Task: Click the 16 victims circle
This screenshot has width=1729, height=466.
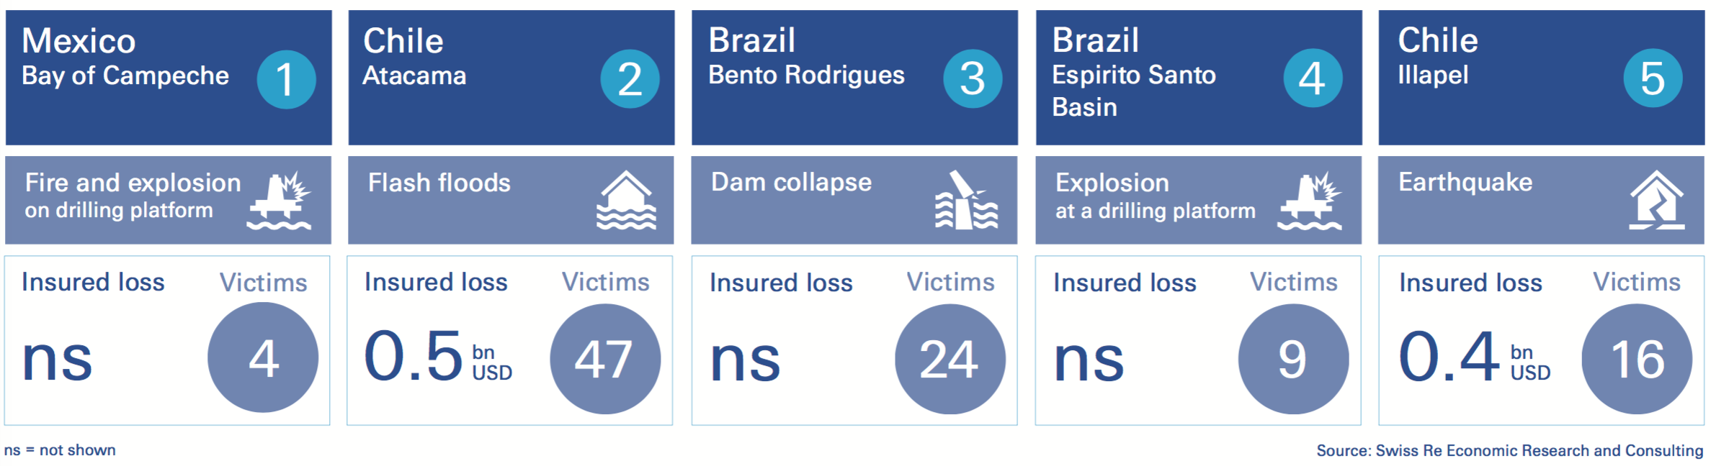Action: coord(1637,359)
